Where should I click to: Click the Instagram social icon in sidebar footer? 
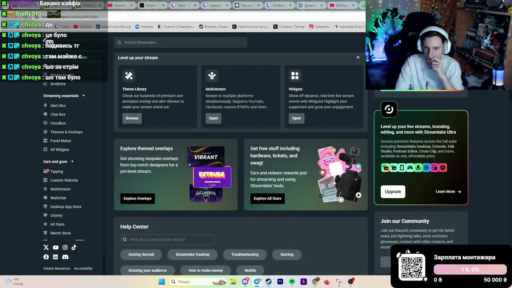(65, 248)
